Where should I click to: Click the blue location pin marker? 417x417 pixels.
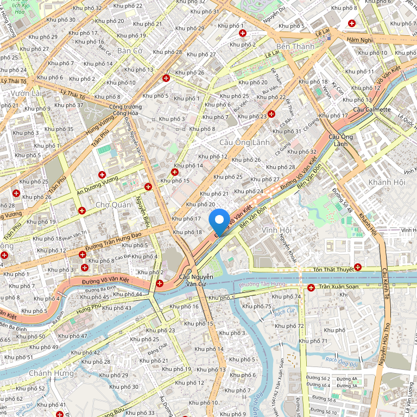click(219, 222)
